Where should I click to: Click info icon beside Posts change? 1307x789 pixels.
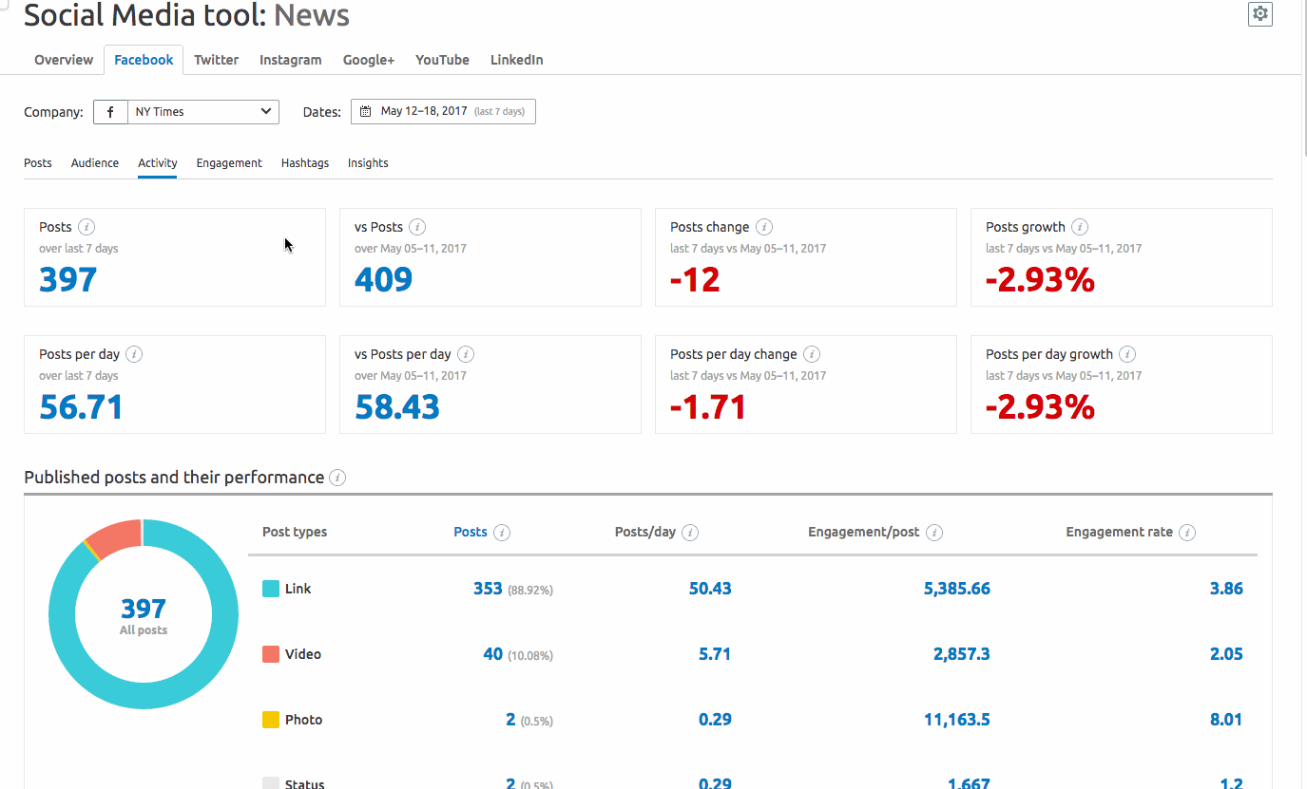pyautogui.click(x=763, y=227)
